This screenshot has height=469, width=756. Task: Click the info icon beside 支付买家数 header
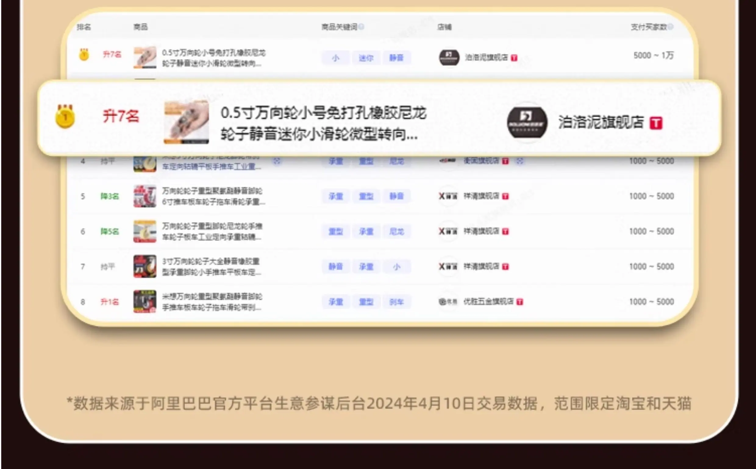click(x=671, y=27)
